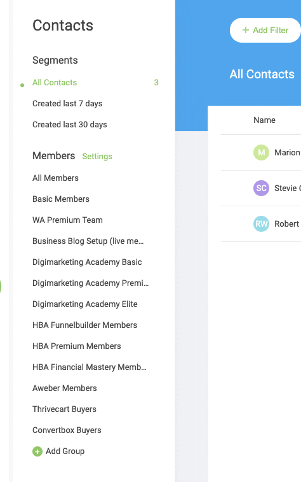
Task: Open Created last 30 days segment
Action: click(x=70, y=125)
